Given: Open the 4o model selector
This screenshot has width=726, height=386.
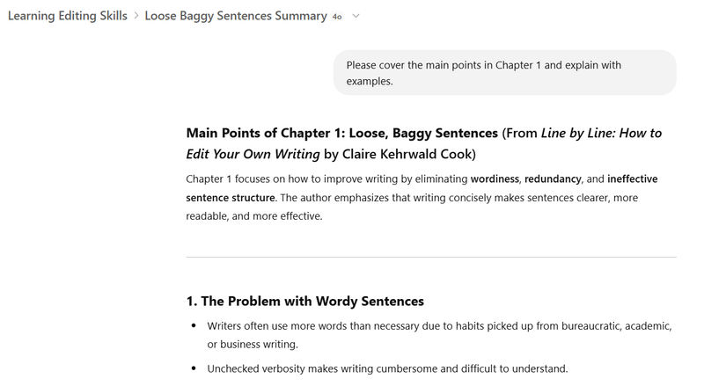Looking at the screenshot, I should pyautogui.click(x=337, y=17).
